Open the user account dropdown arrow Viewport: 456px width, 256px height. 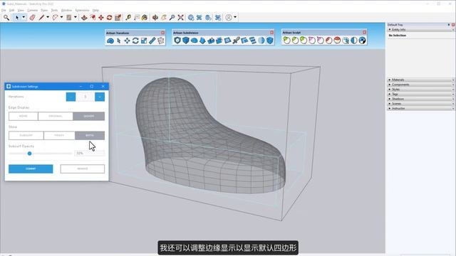tap(235, 17)
